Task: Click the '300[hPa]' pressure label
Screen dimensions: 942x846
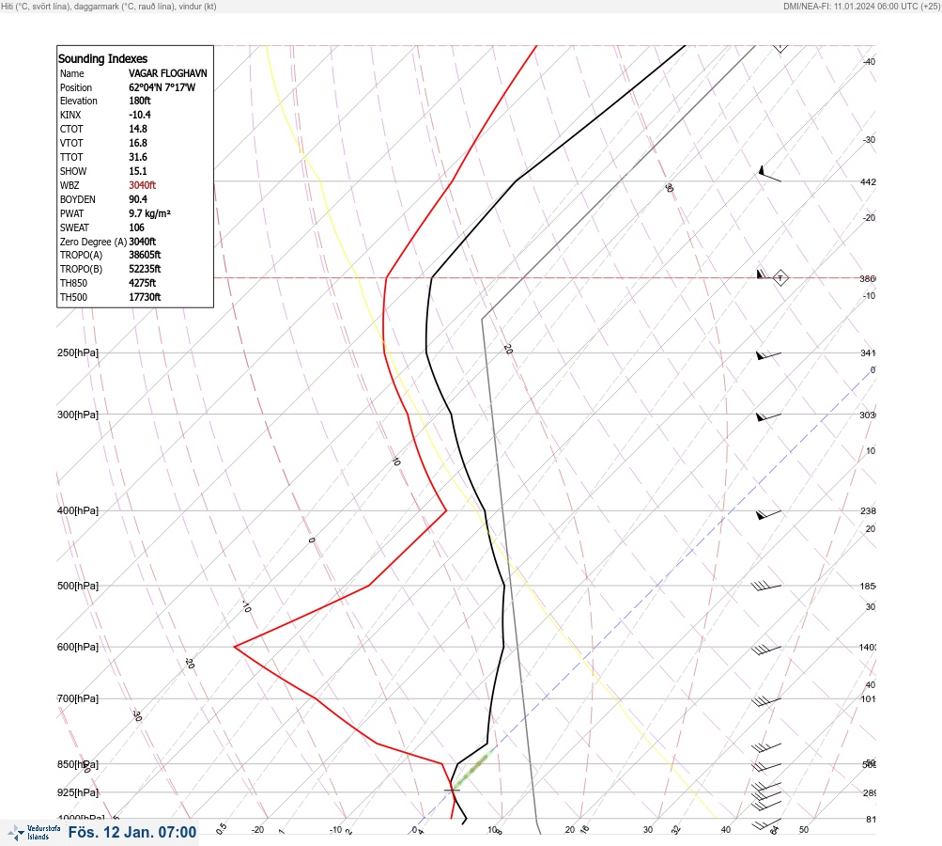Action: (78, 415)
